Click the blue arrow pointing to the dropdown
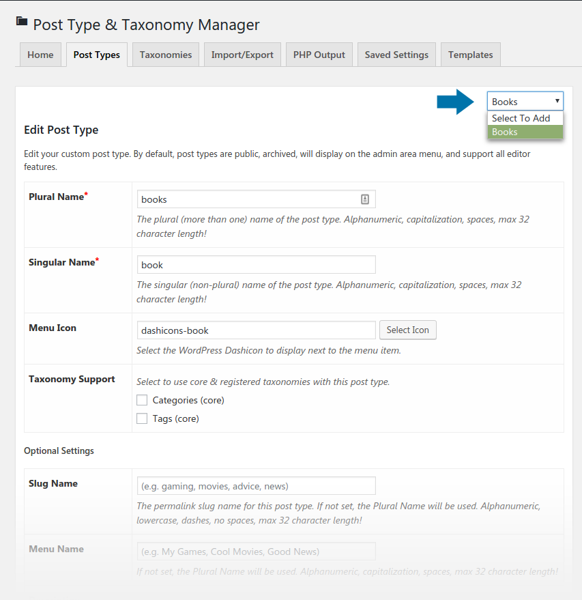582x600 pixels. (x=456, y=102)
